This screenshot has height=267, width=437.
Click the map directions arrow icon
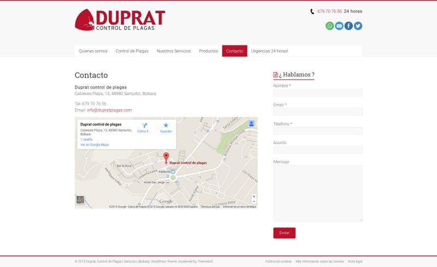coord(145,126)
